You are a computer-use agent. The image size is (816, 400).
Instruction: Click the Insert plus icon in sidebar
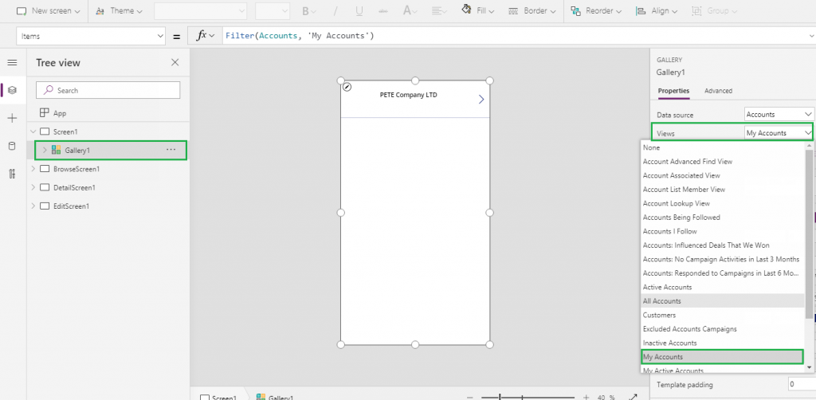[12, 118]
